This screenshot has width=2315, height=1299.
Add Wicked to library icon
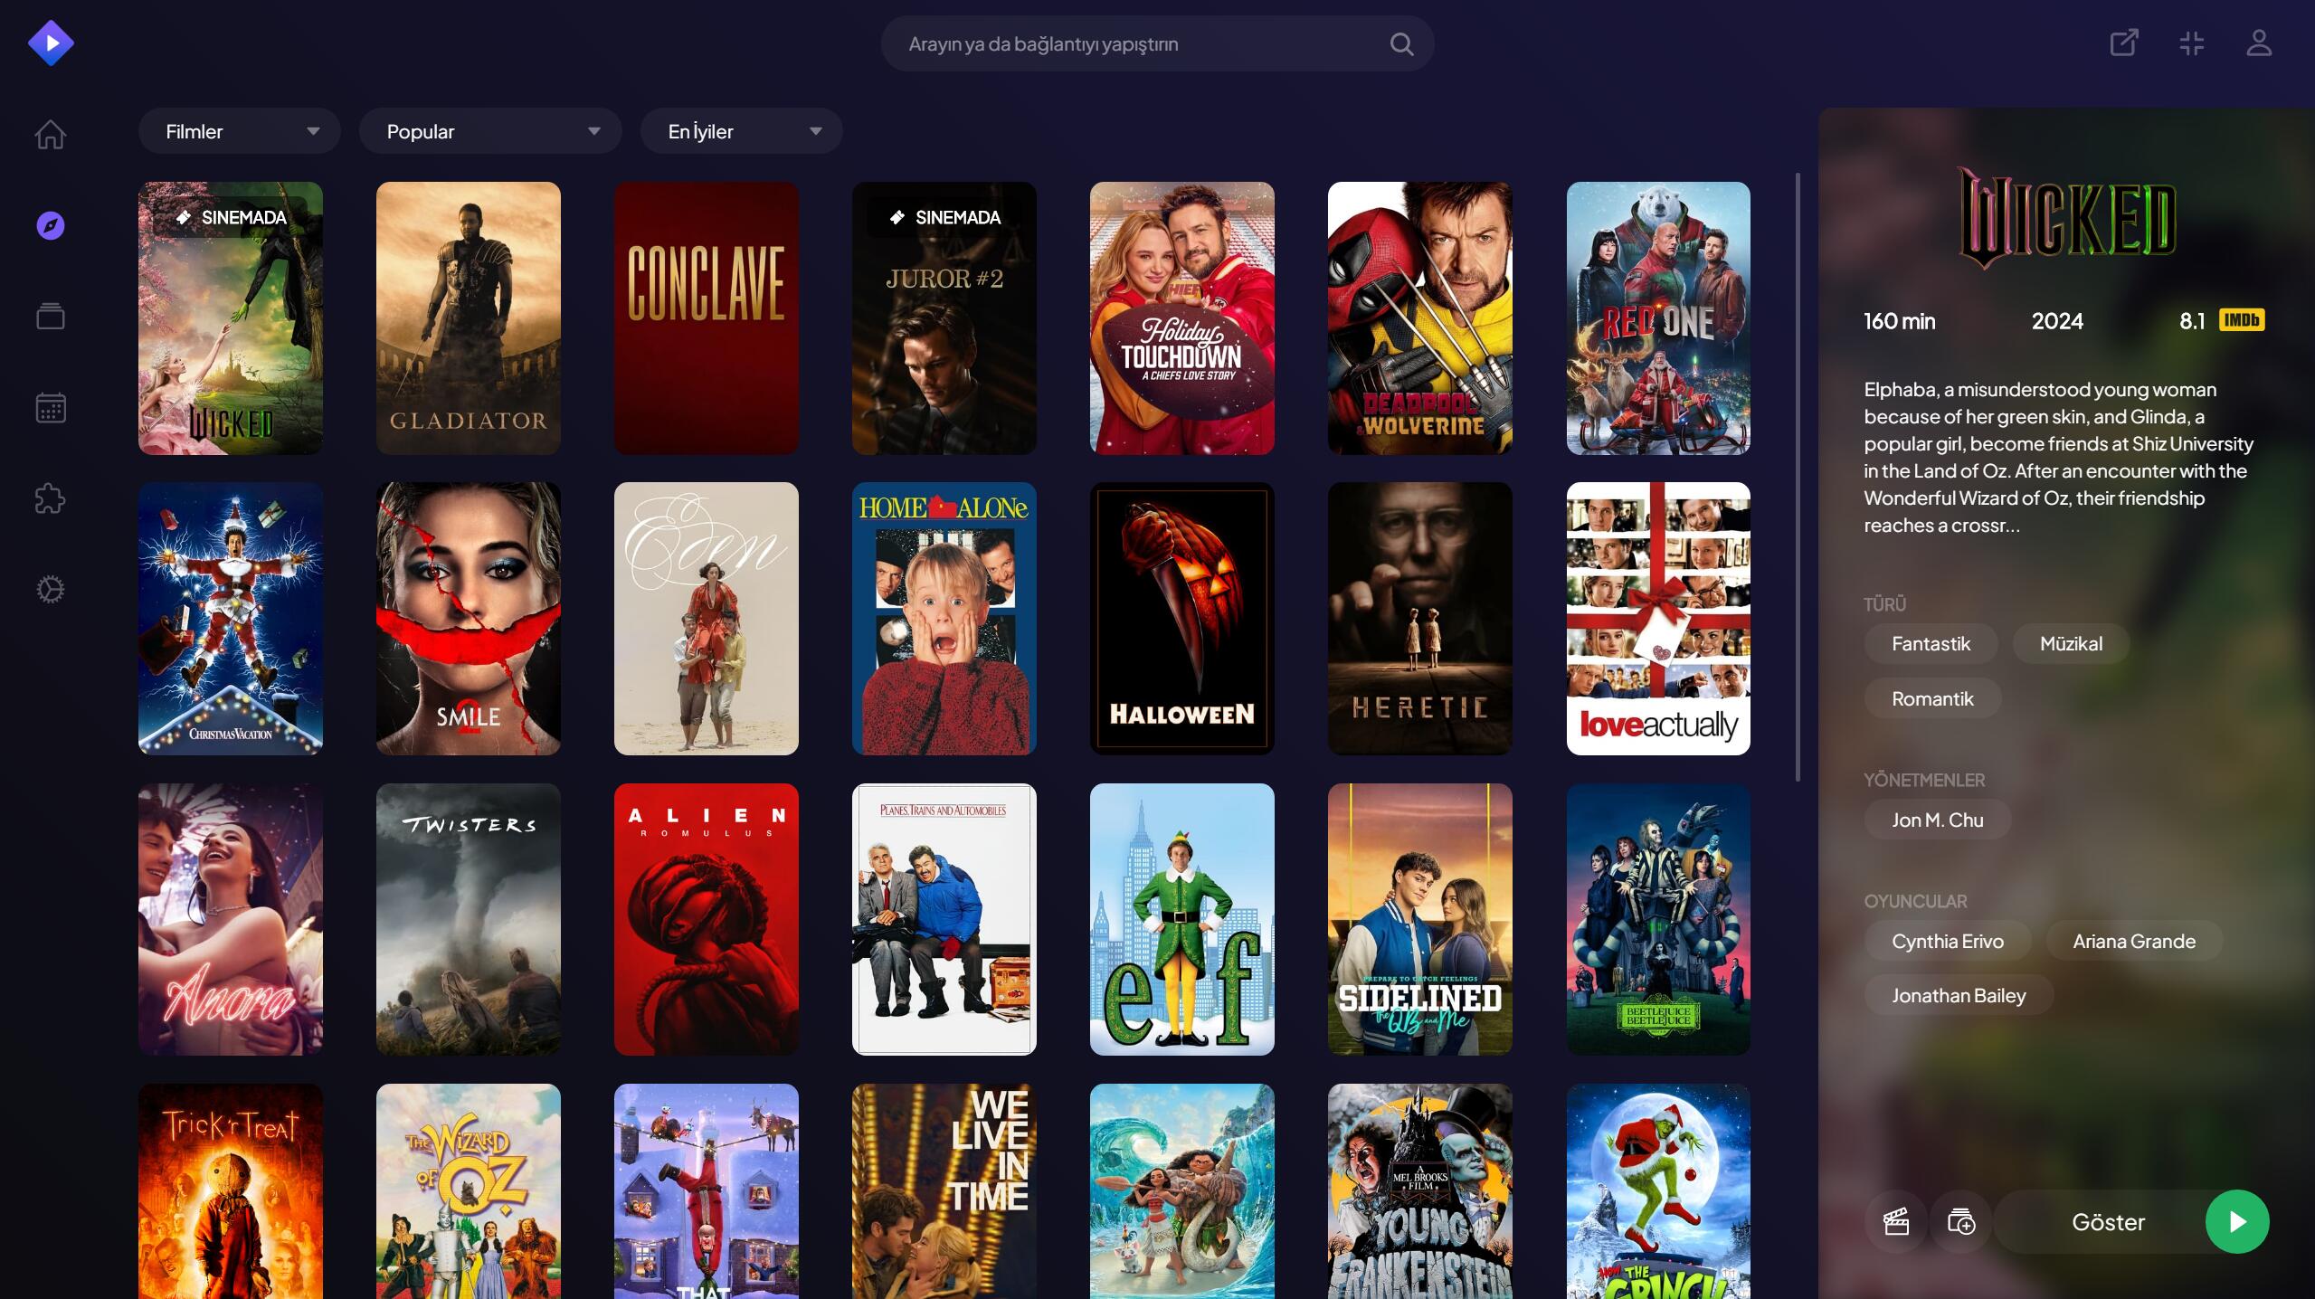pyautogui.click(x=1960, y=1222)
